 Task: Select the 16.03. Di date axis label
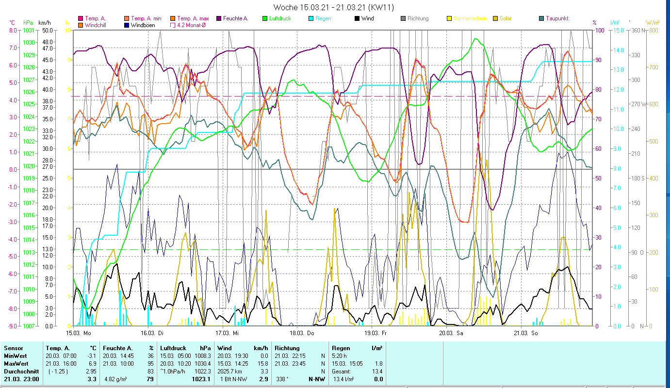(x=152, y=333)
